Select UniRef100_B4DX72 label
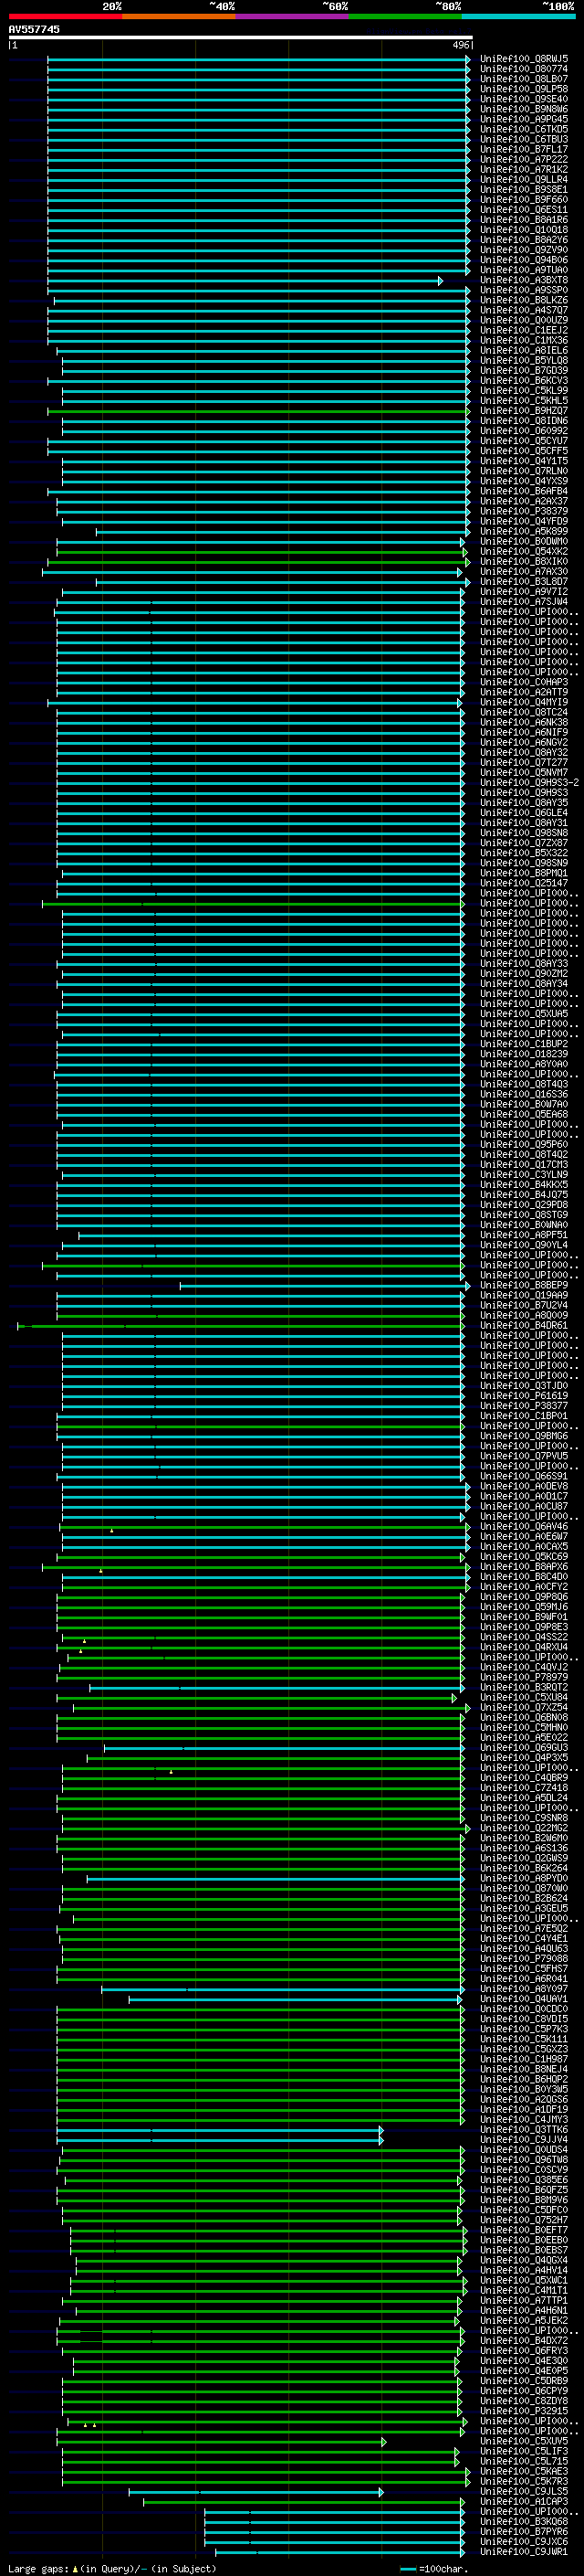584x2576 pixels. coord(523,2340)
